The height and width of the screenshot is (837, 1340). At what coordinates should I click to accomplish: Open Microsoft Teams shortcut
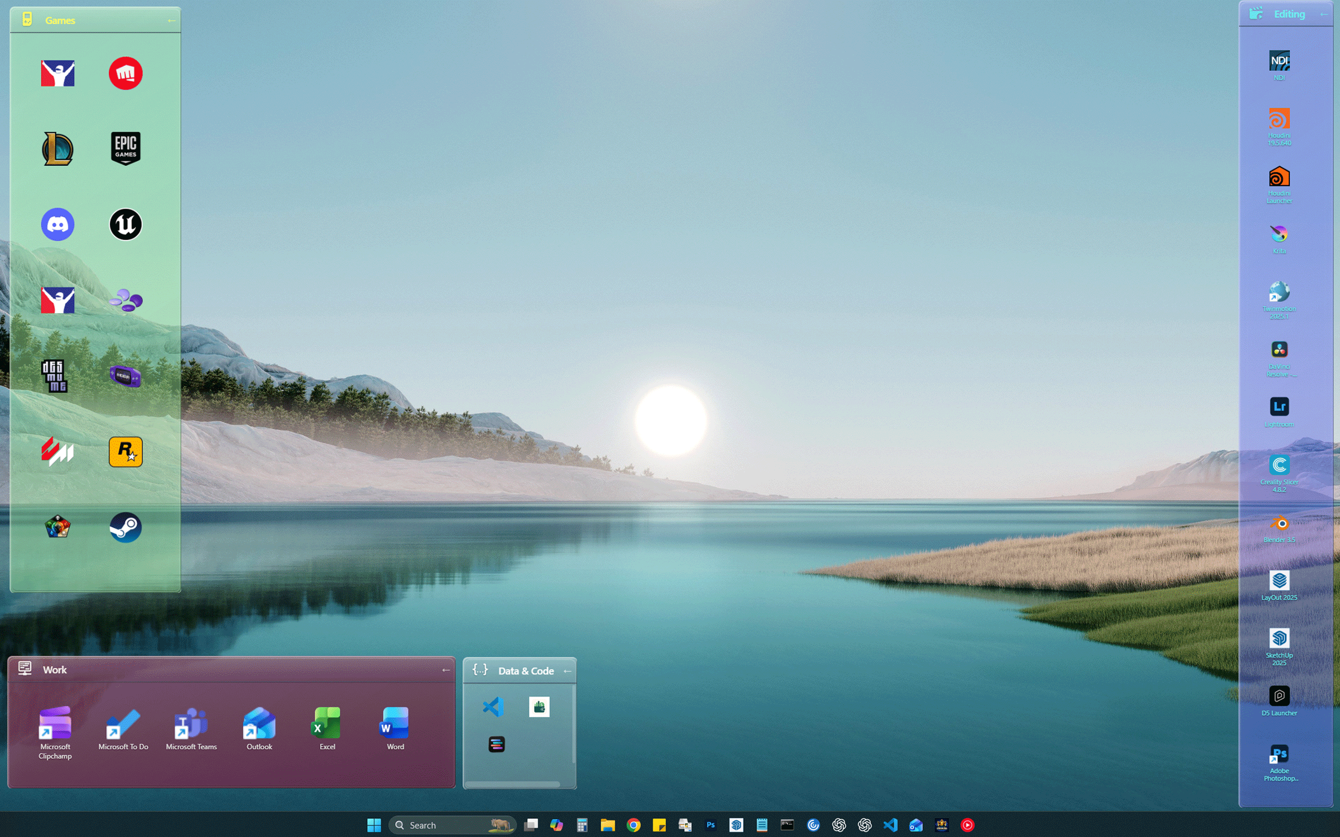point(191,729)
